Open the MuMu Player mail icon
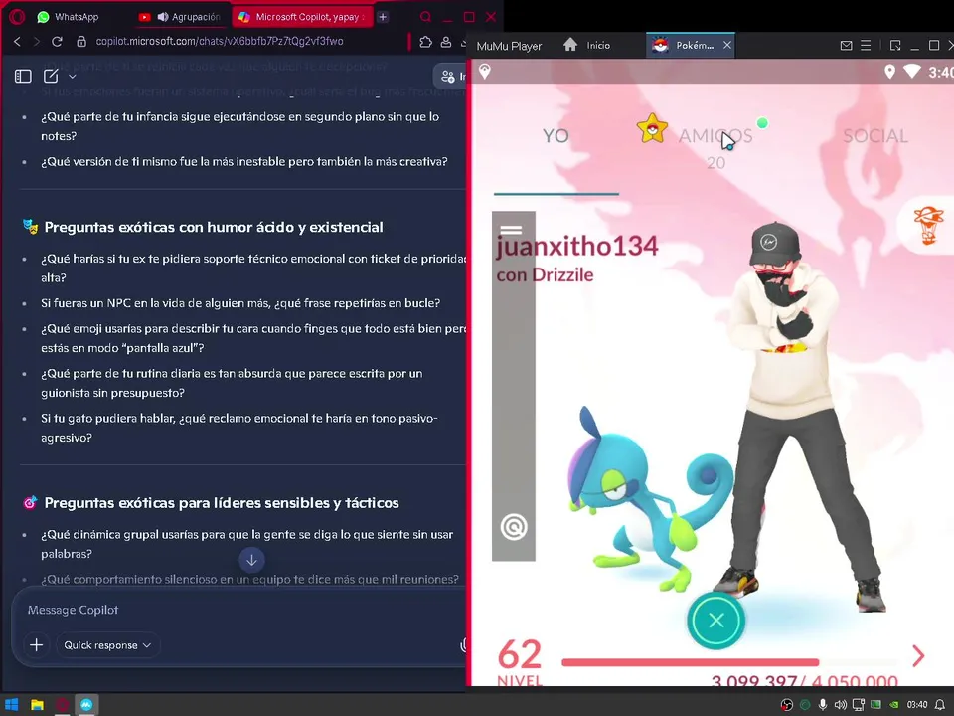 tap(846, 45)
